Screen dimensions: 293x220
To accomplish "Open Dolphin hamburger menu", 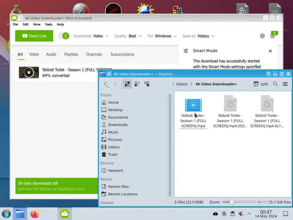I will 285,84.
